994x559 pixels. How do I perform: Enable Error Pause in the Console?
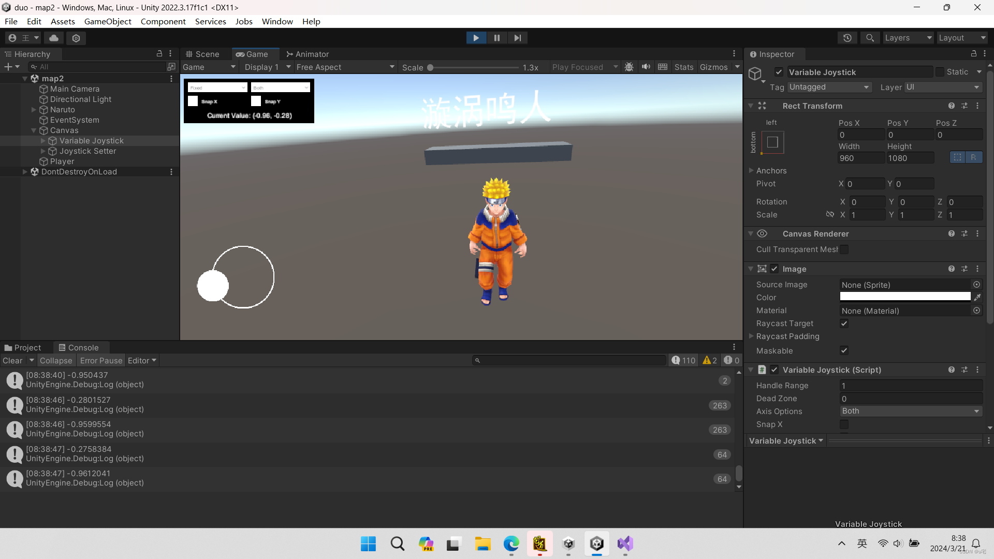(x=100, y=360)
